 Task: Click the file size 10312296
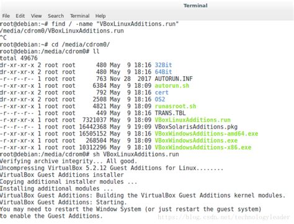[93, 147]
